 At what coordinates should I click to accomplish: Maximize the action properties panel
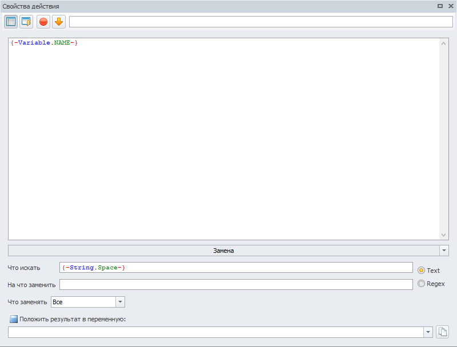pyautogui.click(x=440, y=6)
